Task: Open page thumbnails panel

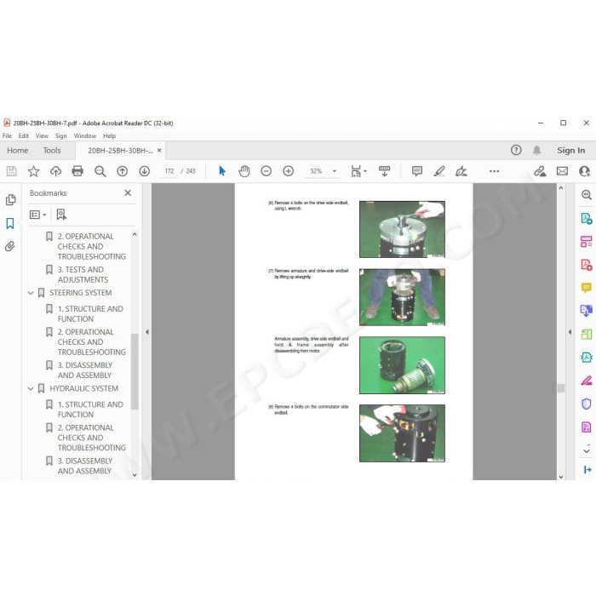Action: (x=10, y=199)
